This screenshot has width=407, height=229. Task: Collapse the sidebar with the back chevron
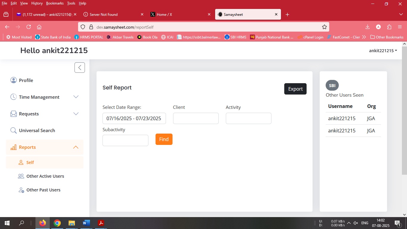80,68
